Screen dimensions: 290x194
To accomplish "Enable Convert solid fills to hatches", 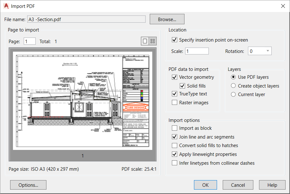I will coord(174,145).
